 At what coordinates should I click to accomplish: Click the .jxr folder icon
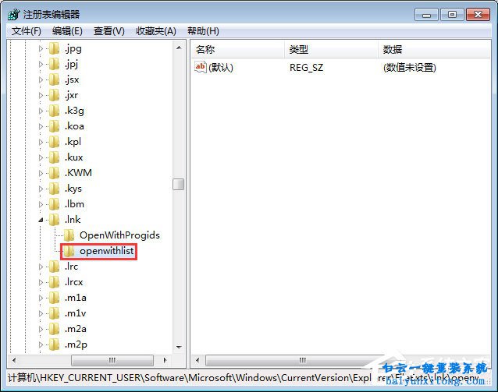(x=55, y=95)
